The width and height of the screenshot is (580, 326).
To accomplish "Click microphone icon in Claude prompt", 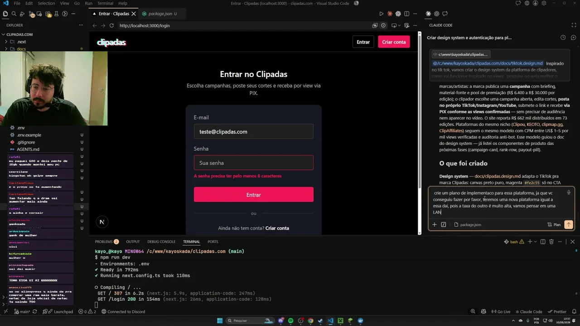I will coord(569,192).
